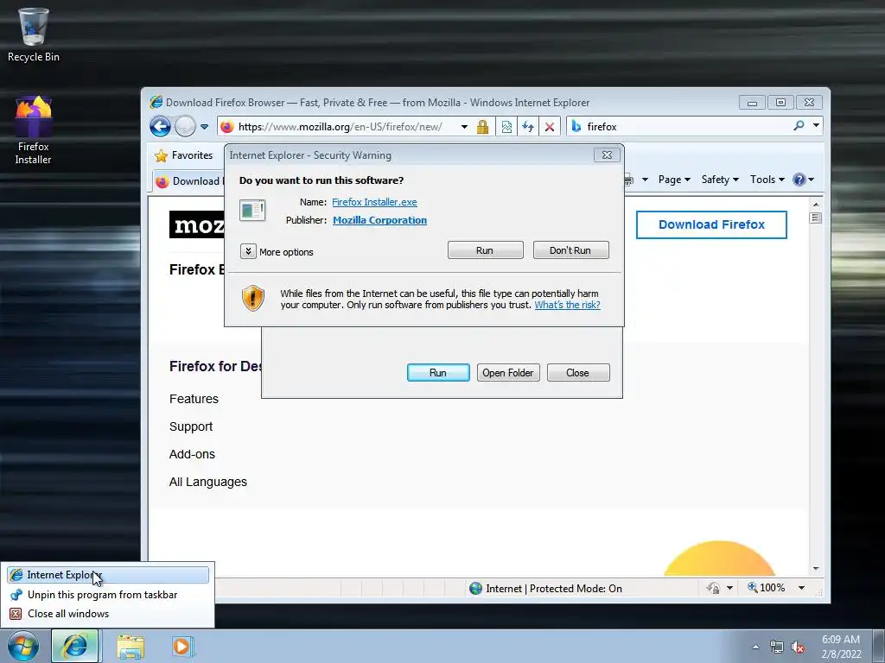Screen dimensions: 885x663
Task: Launch Windows Media Player from taskbar
Action: point(182,647)
